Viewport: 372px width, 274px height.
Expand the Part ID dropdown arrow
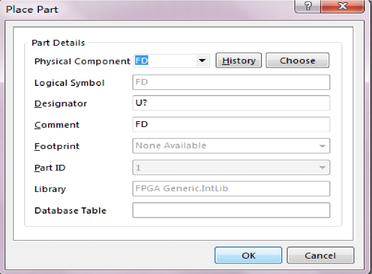pos(322,168)
